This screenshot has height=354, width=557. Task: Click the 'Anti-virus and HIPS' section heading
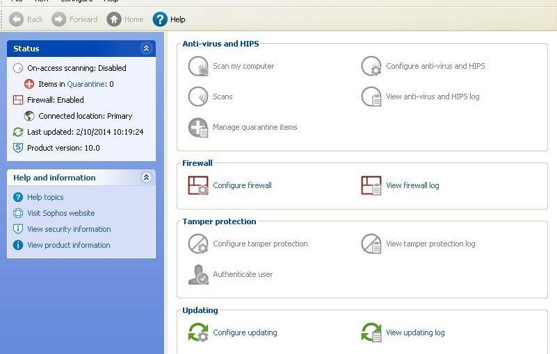[220, 44]
